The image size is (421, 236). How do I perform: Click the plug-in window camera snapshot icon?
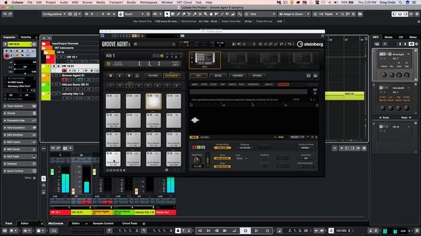pos(182,35)
